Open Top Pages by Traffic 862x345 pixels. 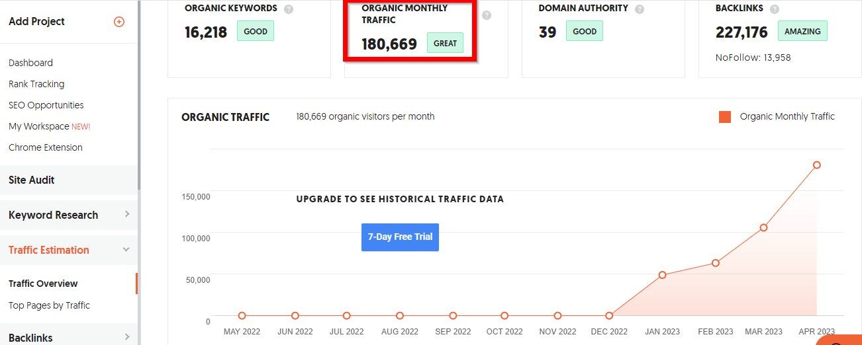tap(49, 305)
